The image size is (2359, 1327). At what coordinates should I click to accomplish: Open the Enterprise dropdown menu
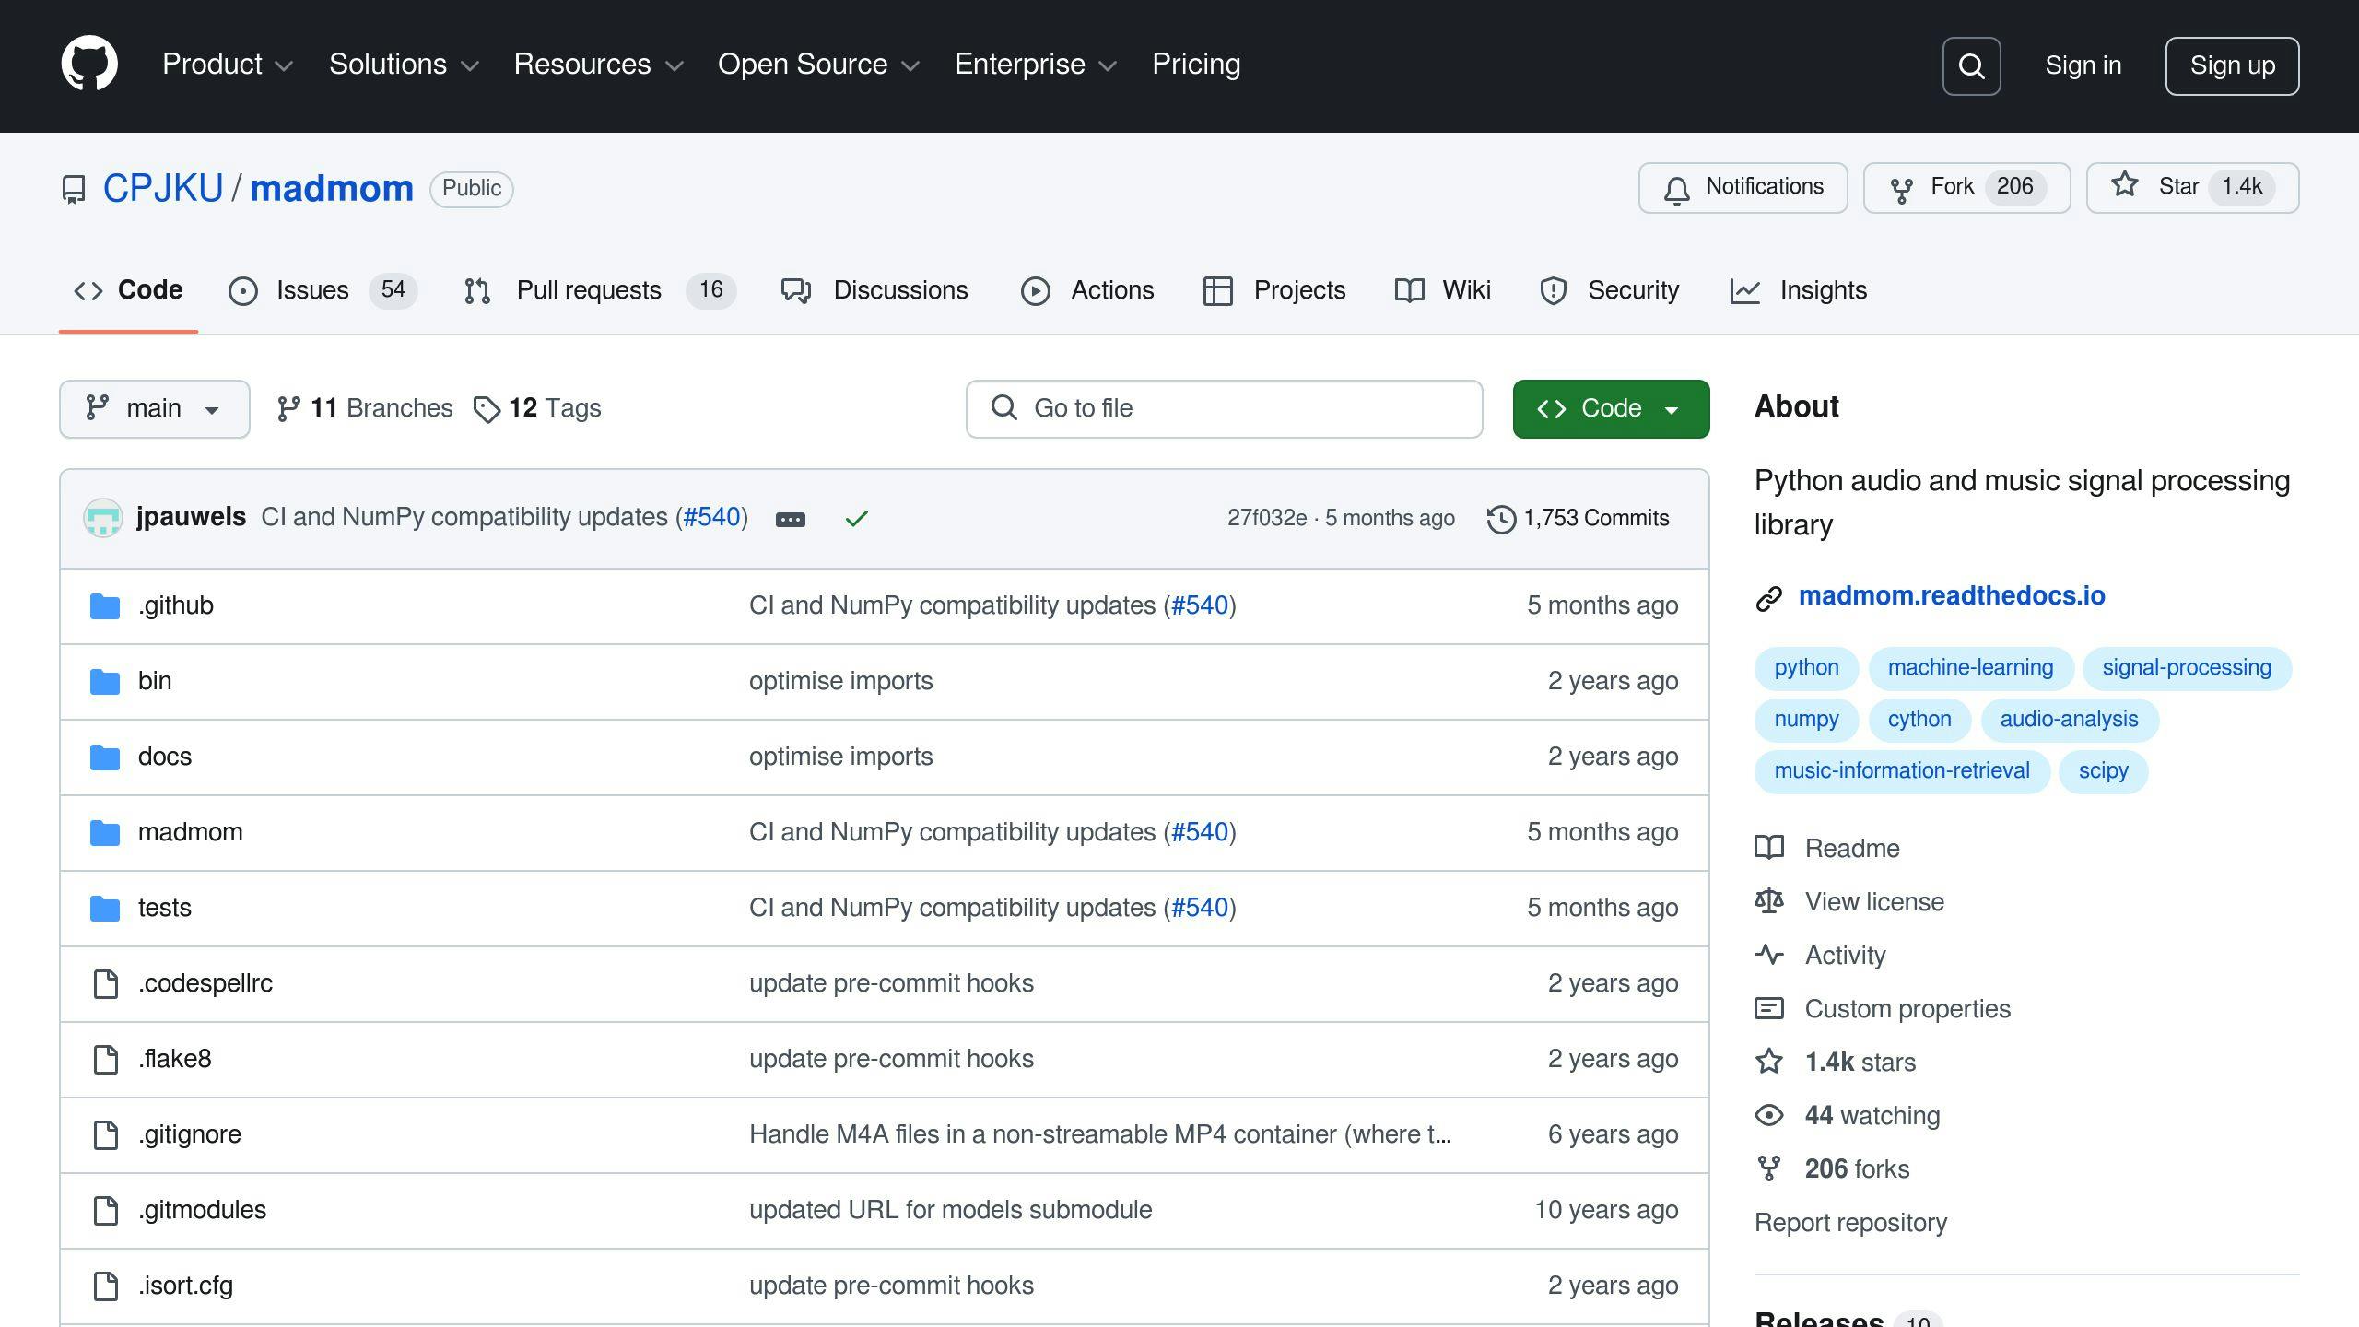click(1036, 65)
